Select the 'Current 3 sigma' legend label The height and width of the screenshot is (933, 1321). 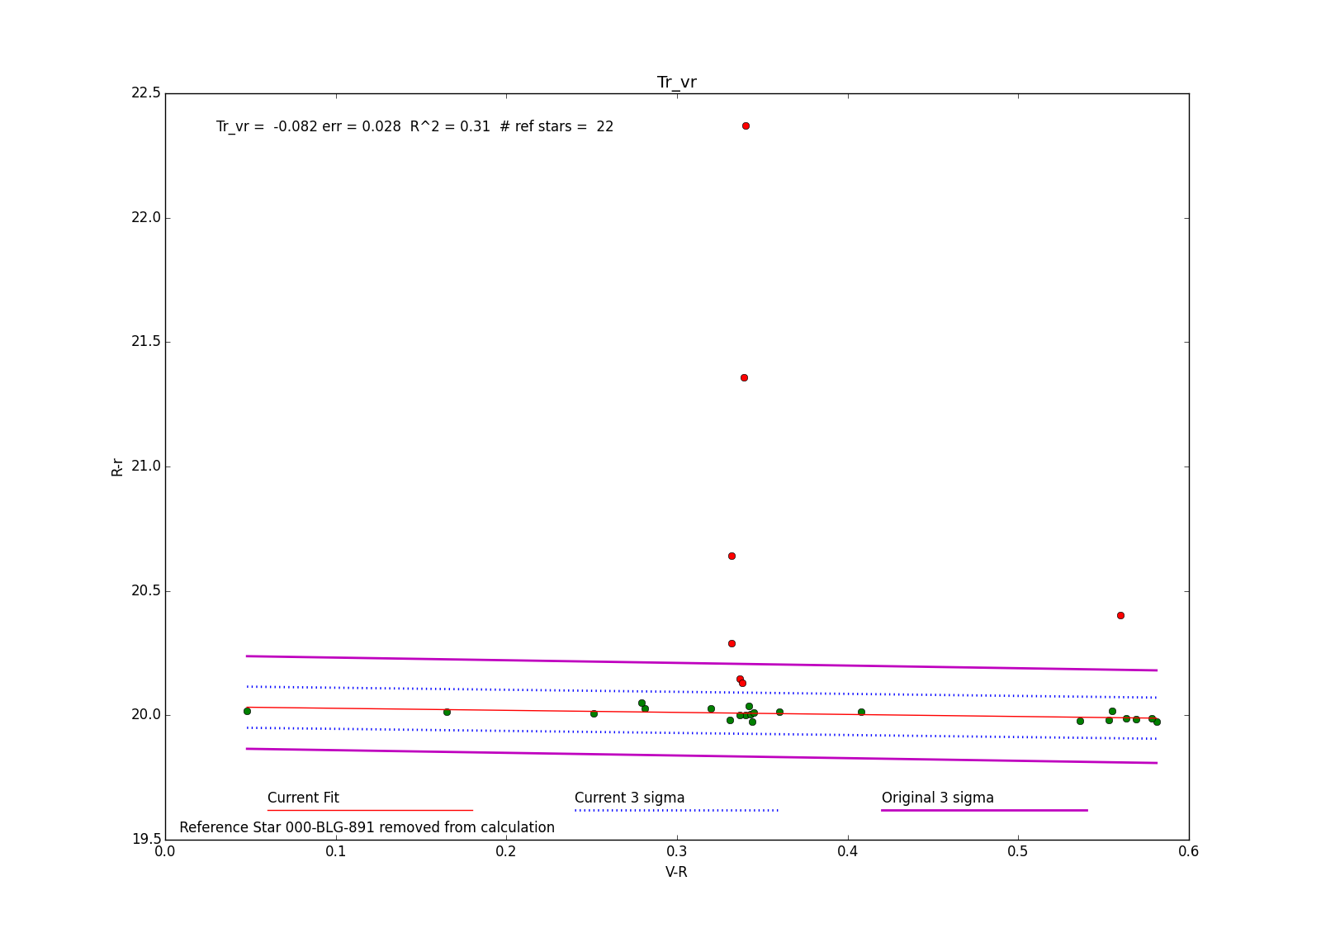(x=629, y=798)
